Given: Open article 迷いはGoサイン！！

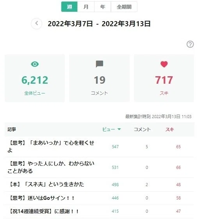Looking at the screenshot, I should 41,198.
